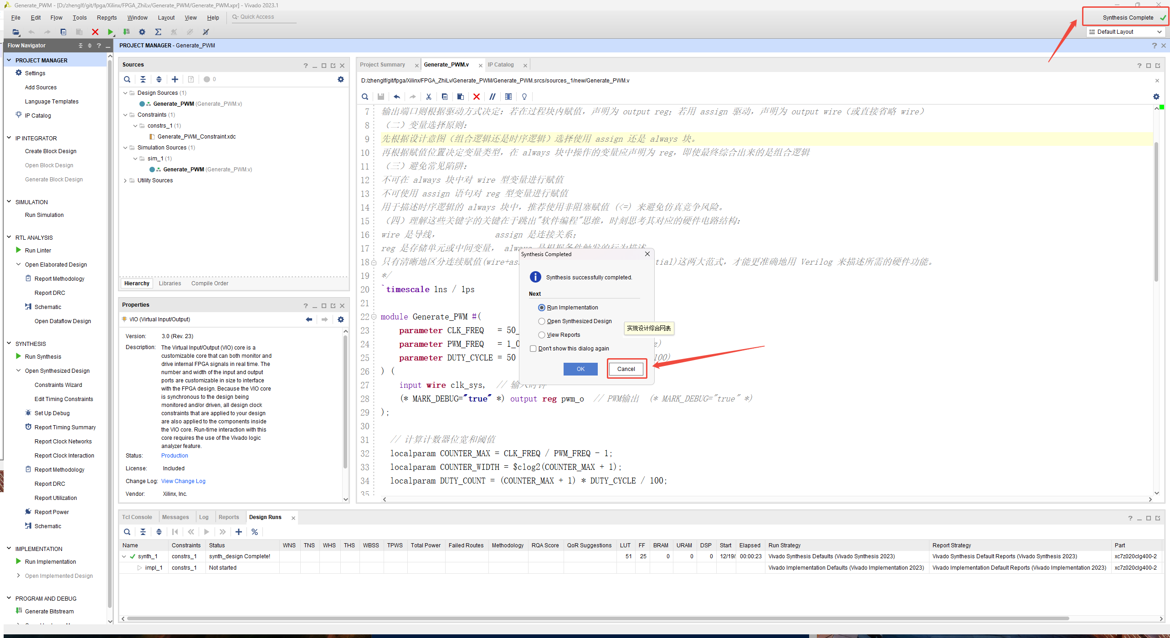This screenshot has height=638, width=1170.
Task: Switch to the Tcl Console tab
Action: pyautogui.click(x=137, y=517)
